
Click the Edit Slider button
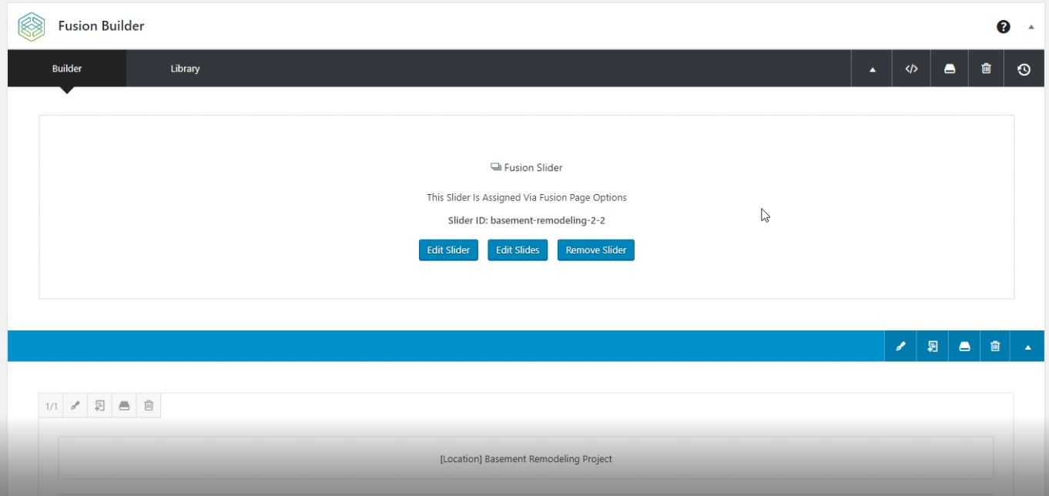tap(448, 250)
